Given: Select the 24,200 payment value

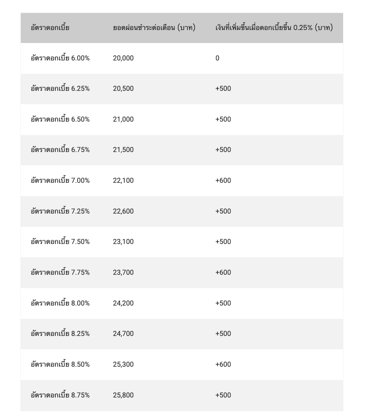Looking at the screenshot, I should point(123,303).
